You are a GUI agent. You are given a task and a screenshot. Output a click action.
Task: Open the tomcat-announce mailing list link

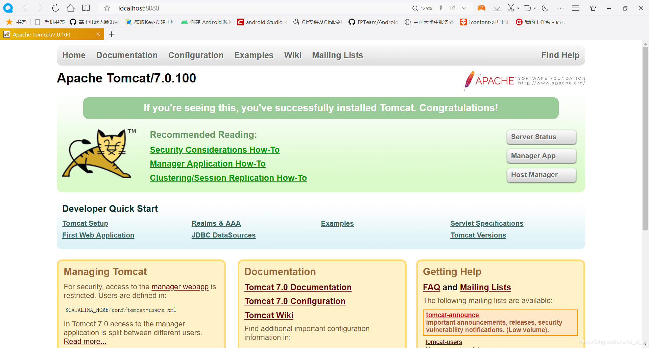point(452,315)
